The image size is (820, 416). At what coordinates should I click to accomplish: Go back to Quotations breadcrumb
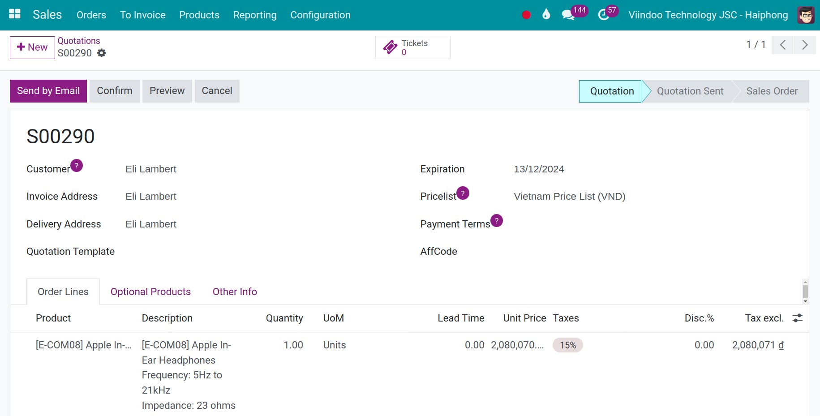pyautogui.click(x=79, y=41)
